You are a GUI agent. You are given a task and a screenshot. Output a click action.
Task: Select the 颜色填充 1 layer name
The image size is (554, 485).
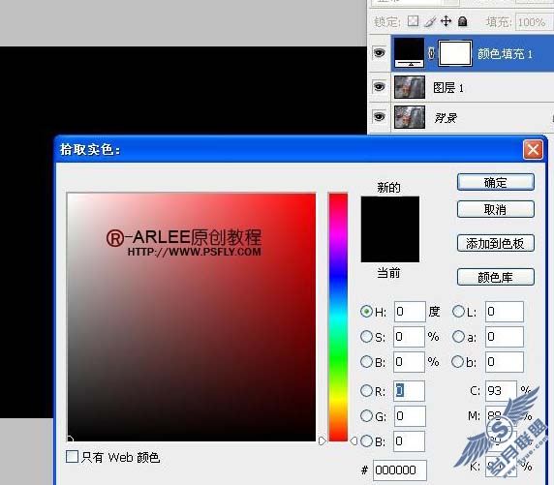[x=505, y=53]
